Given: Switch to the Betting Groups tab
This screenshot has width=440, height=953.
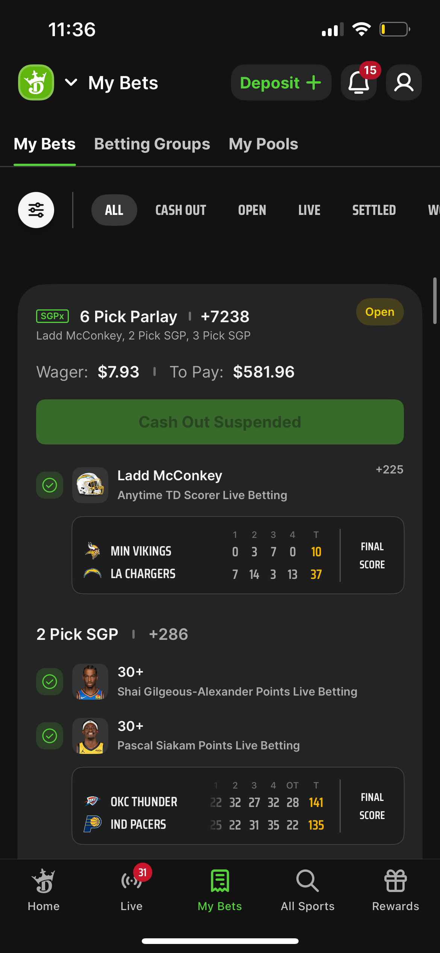Looking at the screenshot, I should [x=152, y=144].
